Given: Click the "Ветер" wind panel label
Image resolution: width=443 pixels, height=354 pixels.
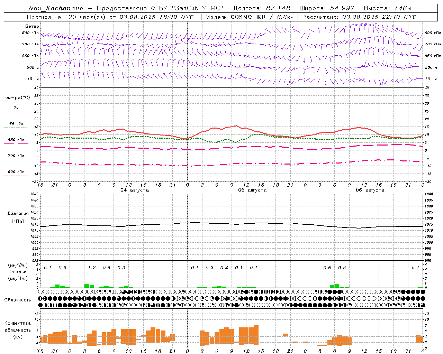Looking at the screenshot, I should pyautogui.click(x=32, y=26).
